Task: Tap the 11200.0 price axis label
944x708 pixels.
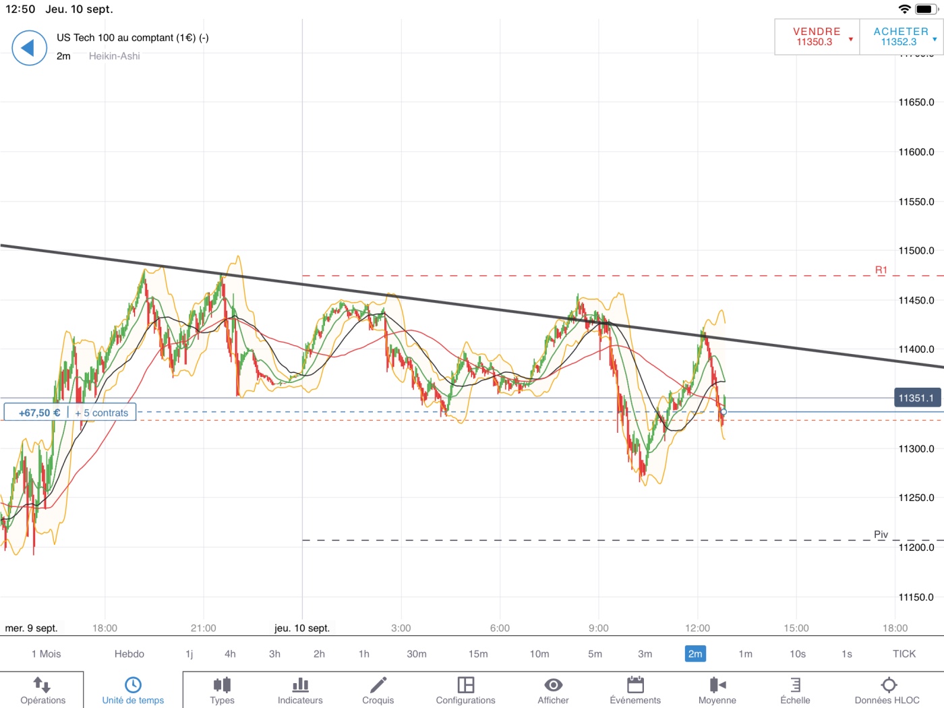Action: point(916,548)
